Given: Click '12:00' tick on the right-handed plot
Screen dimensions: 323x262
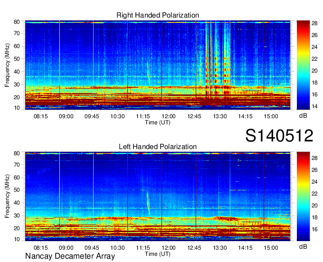Looking at the screenshot, I should point(169,116).
